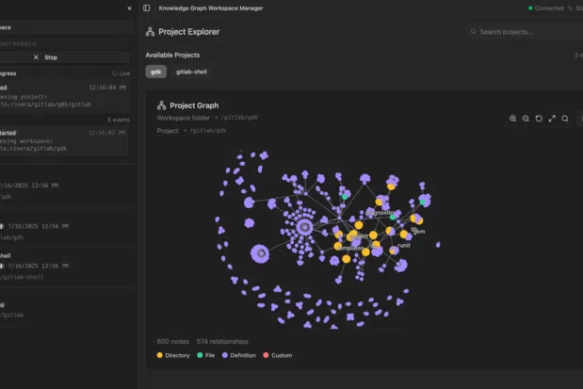The height and width of the screenshot is (389, 583).
Task: Select the gdk project tab
Action: (155, 72)
